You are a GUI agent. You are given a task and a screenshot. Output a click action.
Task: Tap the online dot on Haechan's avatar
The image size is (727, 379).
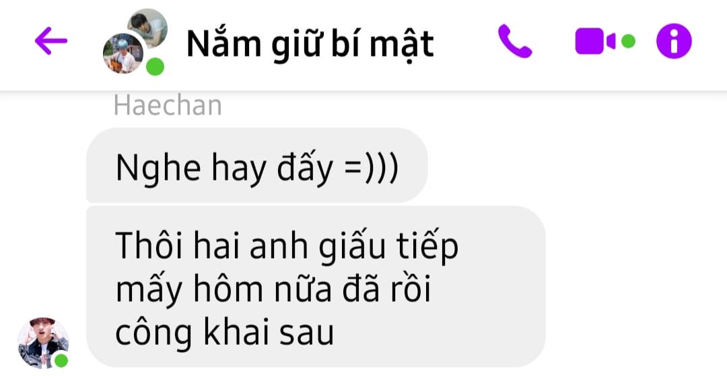pyautogui.click(x=61, y=360)
